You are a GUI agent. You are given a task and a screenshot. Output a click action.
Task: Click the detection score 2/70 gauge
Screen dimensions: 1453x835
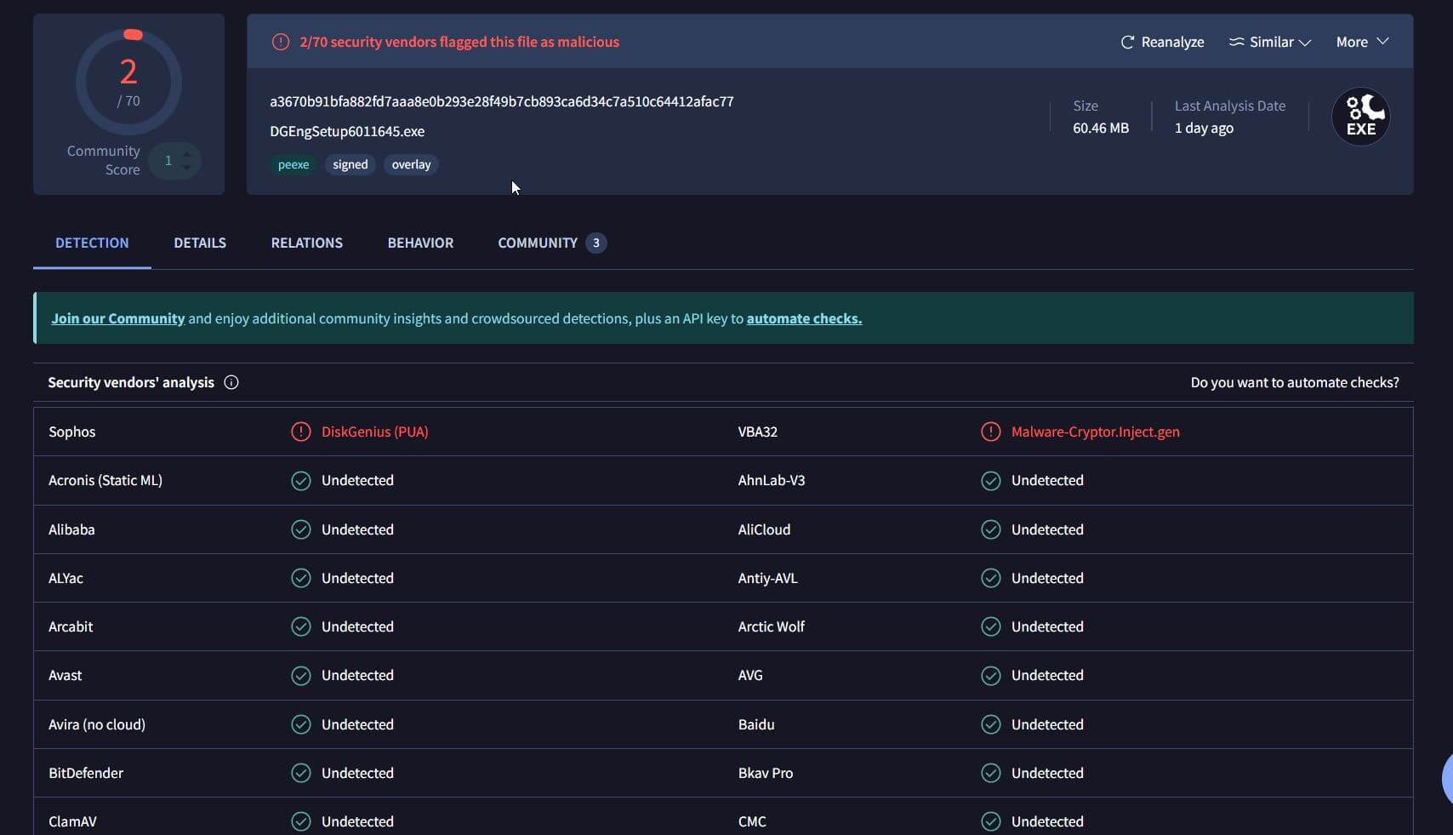click(128, 83)
